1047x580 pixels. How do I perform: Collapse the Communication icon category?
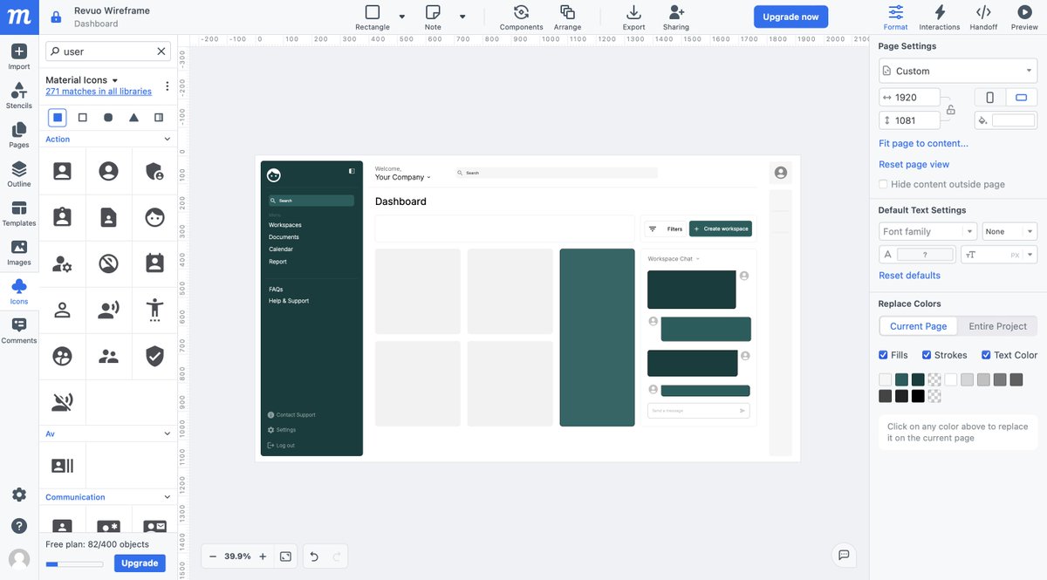point(168,497)
